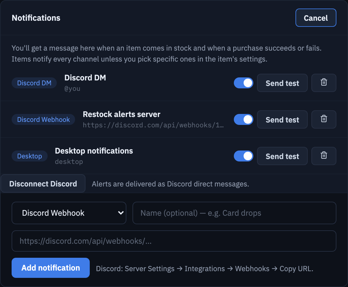Open the Discord Webhook type dropdown
This screenshot has width=348, height=287.
pyautogui.click(x=69, y=213)
